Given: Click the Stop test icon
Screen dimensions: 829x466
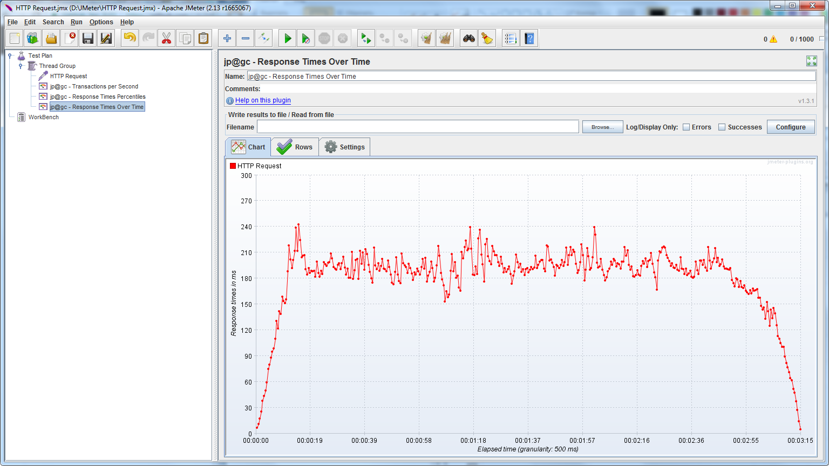Looking at the screenshot, I should (324, 38).
